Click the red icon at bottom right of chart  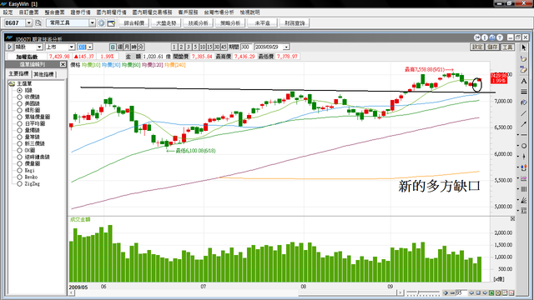click(511, 292)
